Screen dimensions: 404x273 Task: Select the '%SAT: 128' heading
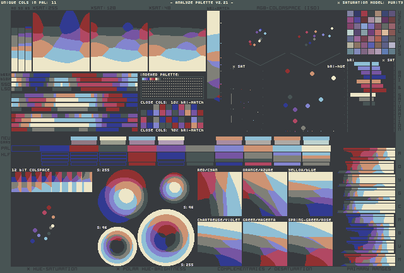tap(104, 8)
